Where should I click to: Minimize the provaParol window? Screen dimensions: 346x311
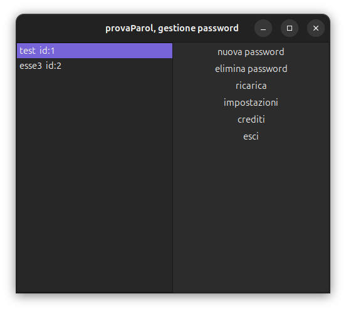click(x=263, y=28)
